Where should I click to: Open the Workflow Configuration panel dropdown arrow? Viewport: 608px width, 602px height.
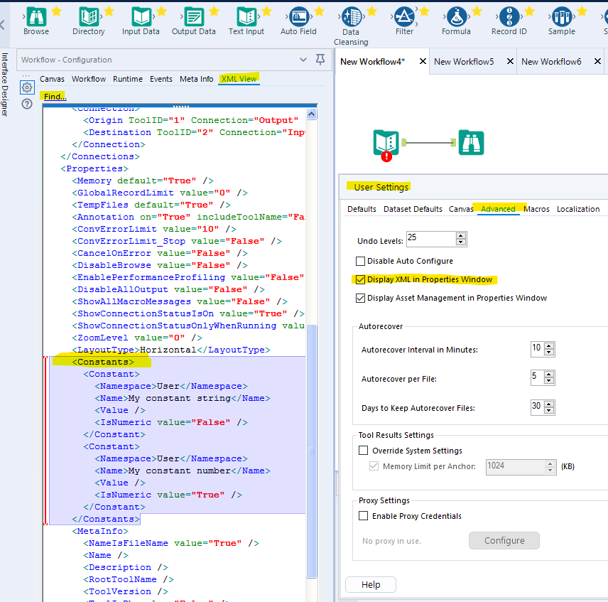tap(303, 59)
